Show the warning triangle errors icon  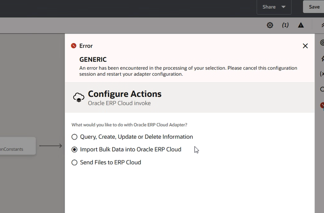coord(301,25)
